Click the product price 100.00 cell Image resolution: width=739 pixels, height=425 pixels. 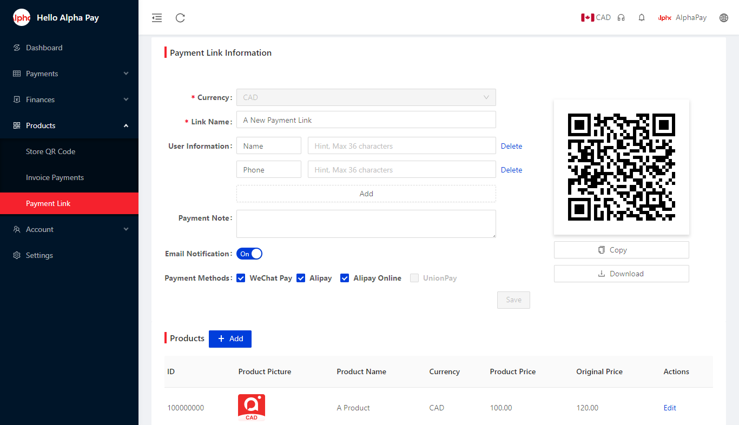(x=501, y=408)
